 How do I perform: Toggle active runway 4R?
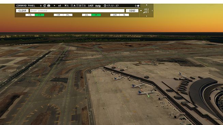pos(96,15)
